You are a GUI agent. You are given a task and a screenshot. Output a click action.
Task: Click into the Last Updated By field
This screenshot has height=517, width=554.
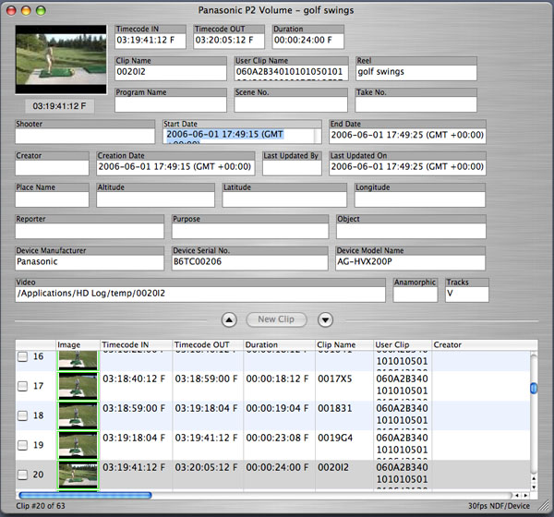click(x=292, y=167)
